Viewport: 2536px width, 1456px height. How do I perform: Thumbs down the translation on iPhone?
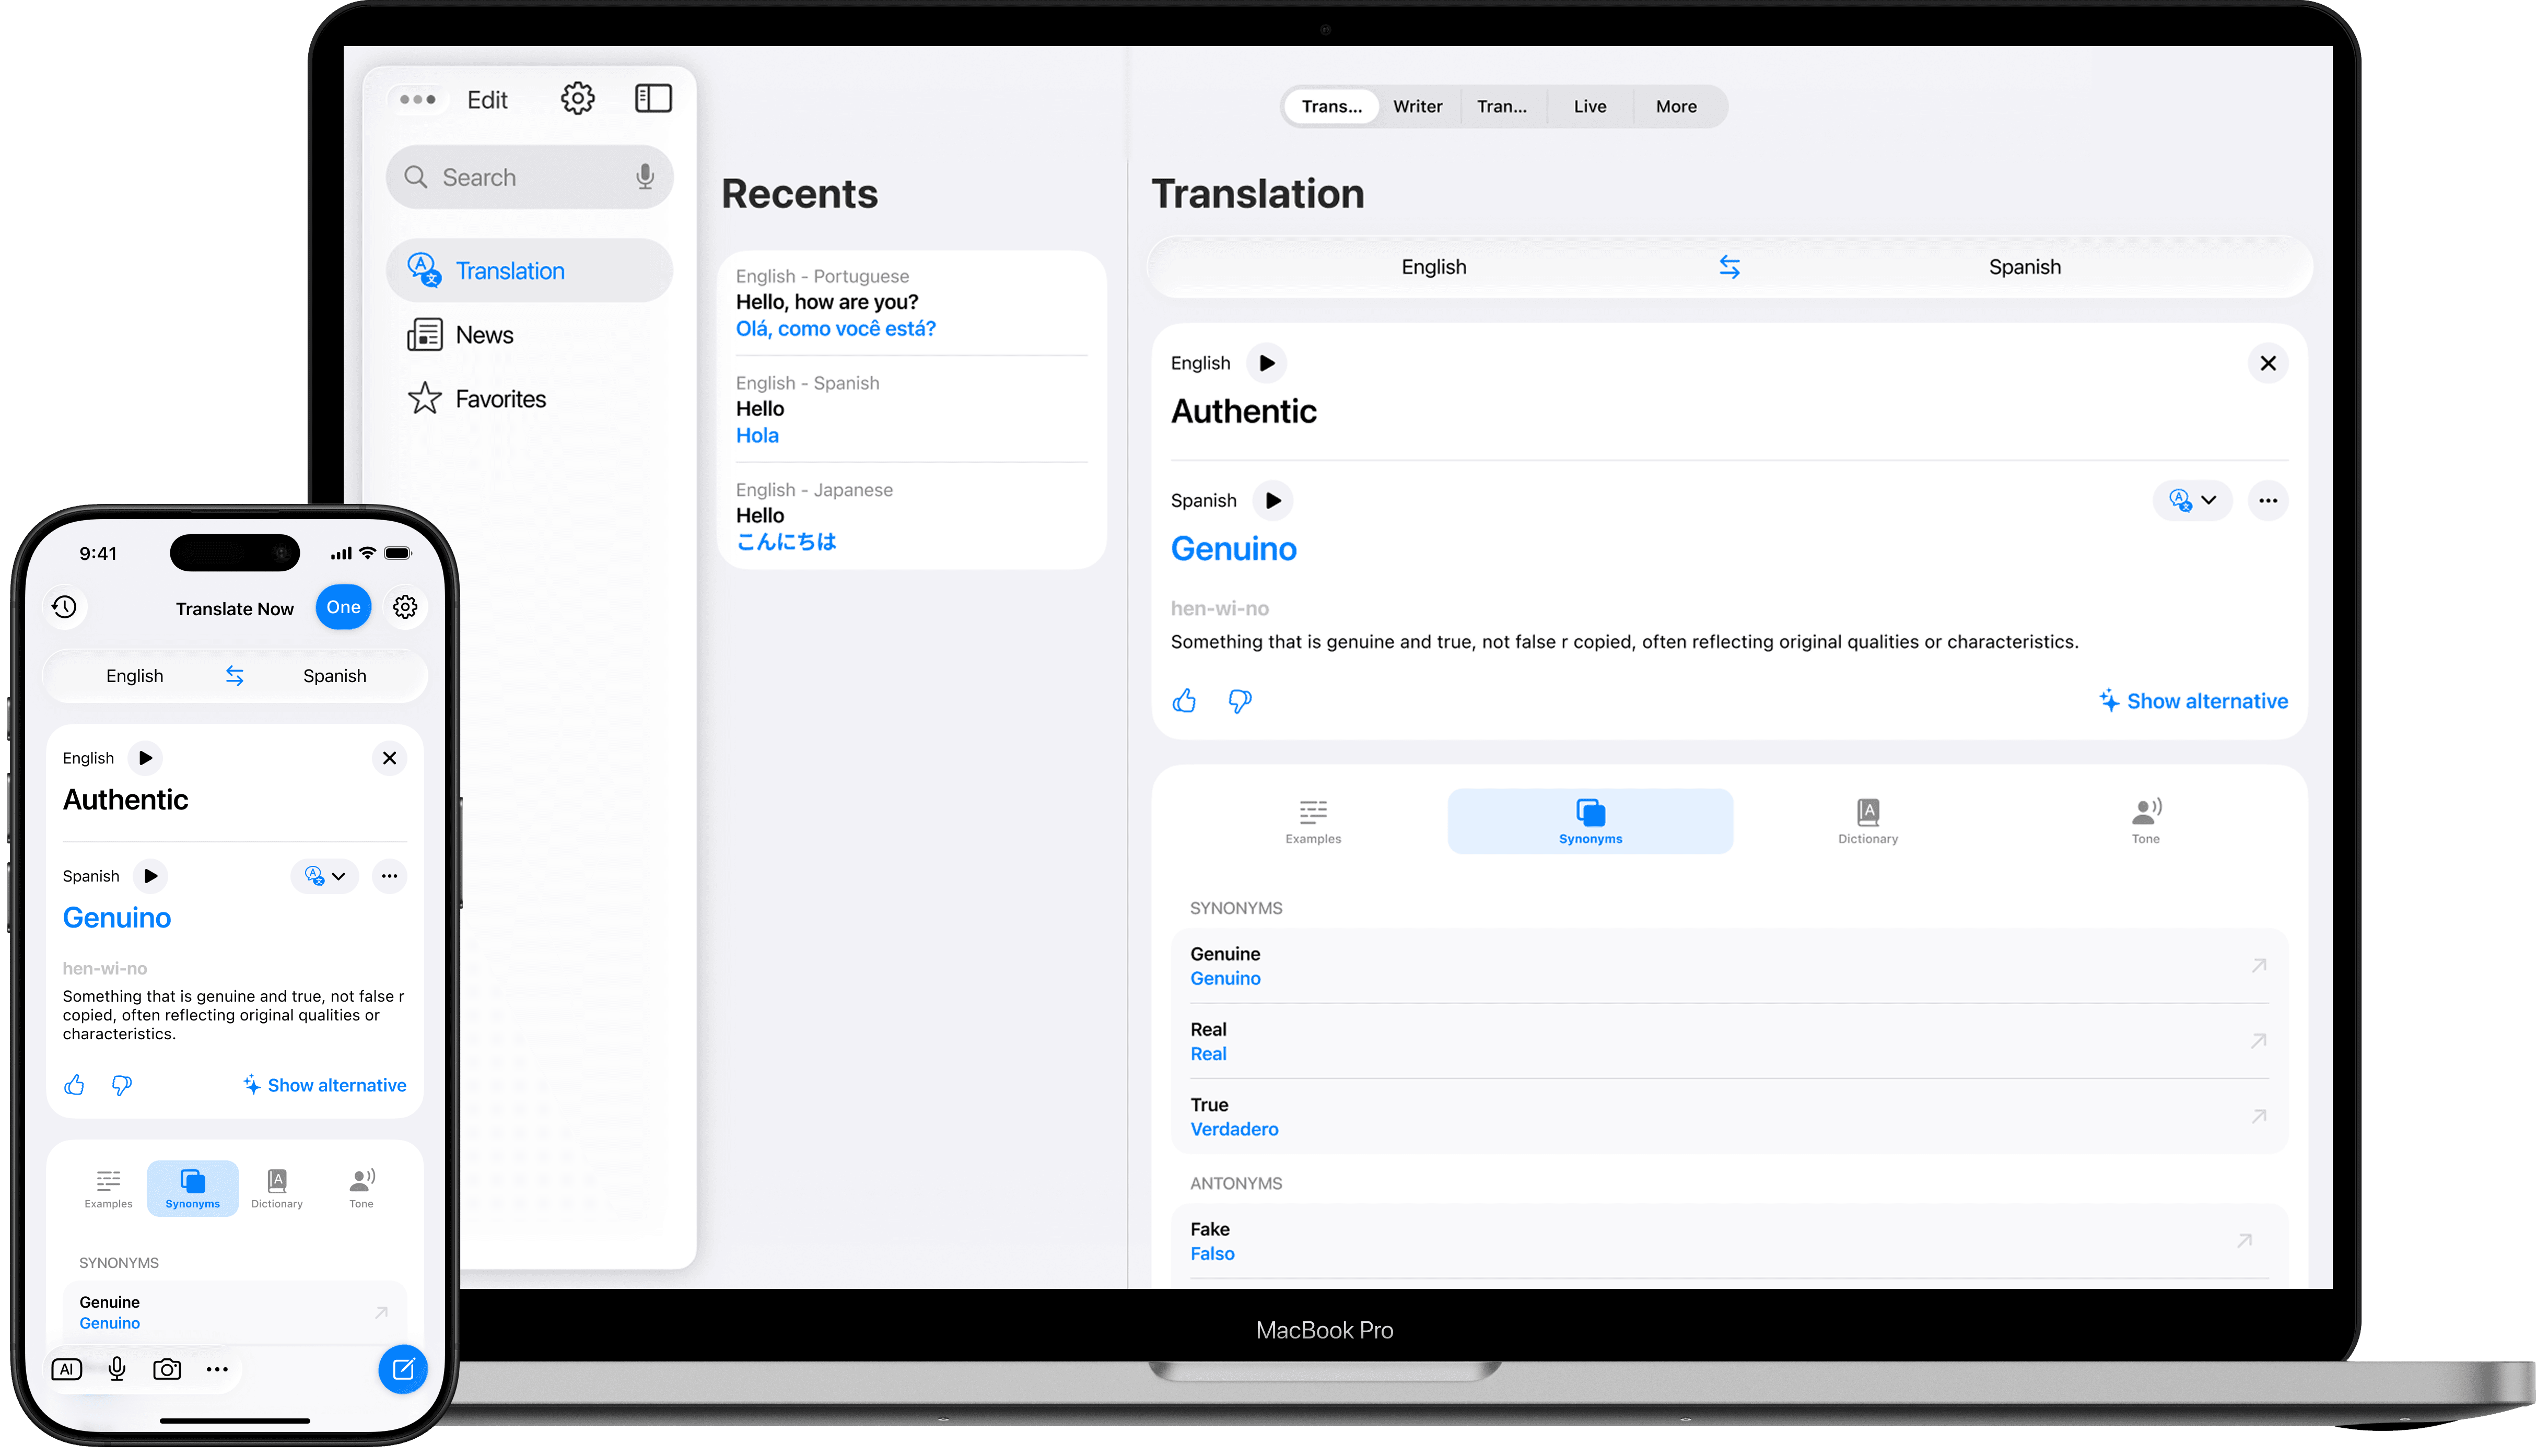pos(122,1085)
